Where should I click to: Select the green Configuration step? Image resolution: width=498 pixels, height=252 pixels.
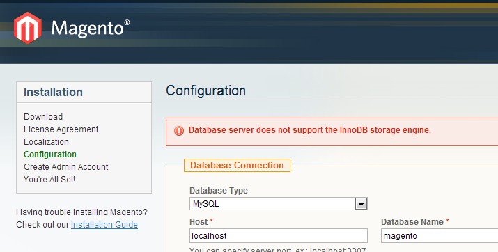[50, 155]
